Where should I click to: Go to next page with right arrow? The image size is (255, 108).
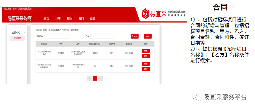point(100,79)
